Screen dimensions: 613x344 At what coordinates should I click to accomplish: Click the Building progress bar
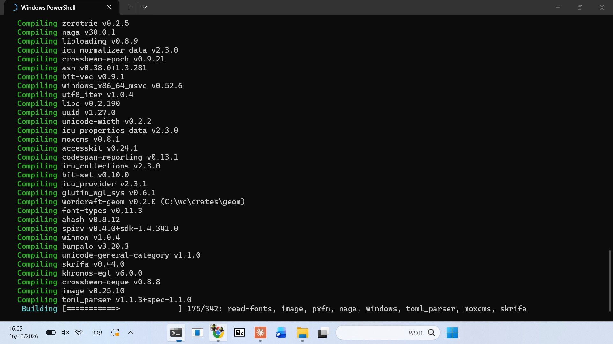point(122,309)
